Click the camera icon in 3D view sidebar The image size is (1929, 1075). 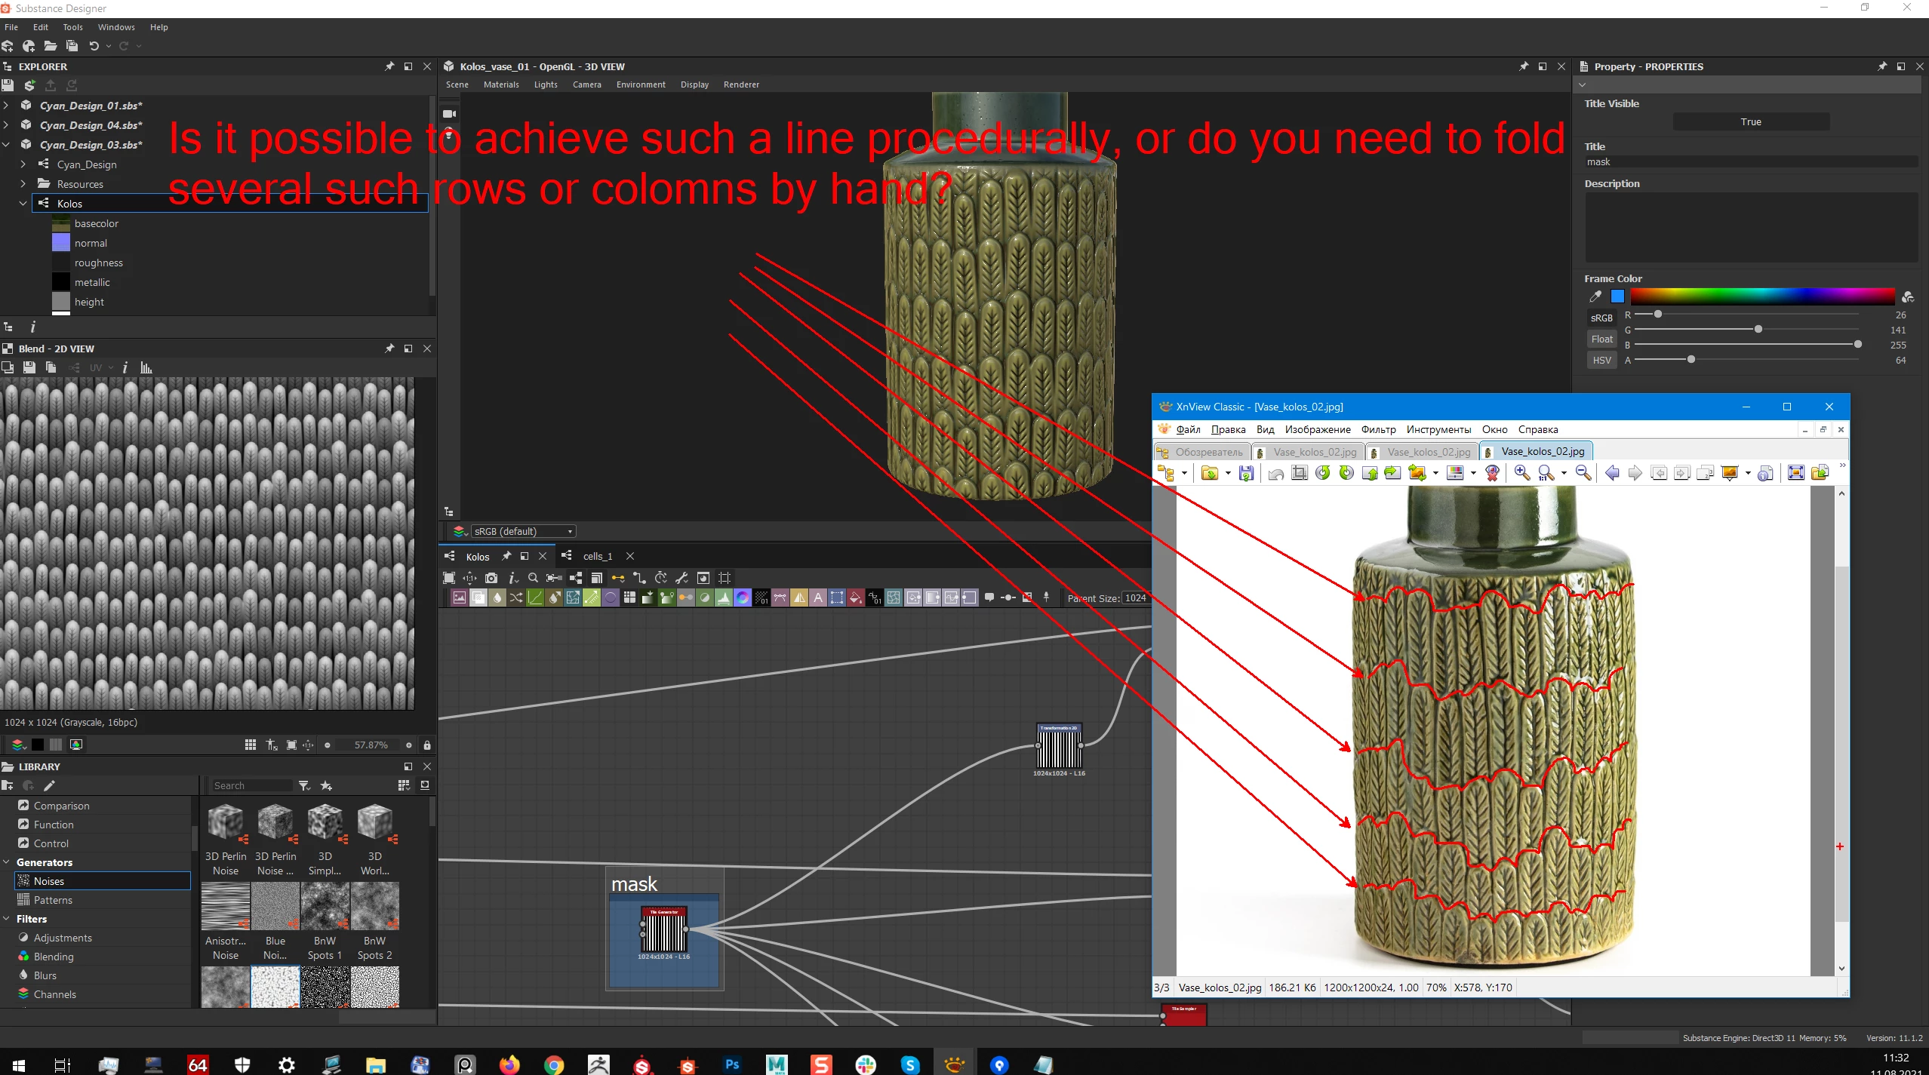[449, 114]
